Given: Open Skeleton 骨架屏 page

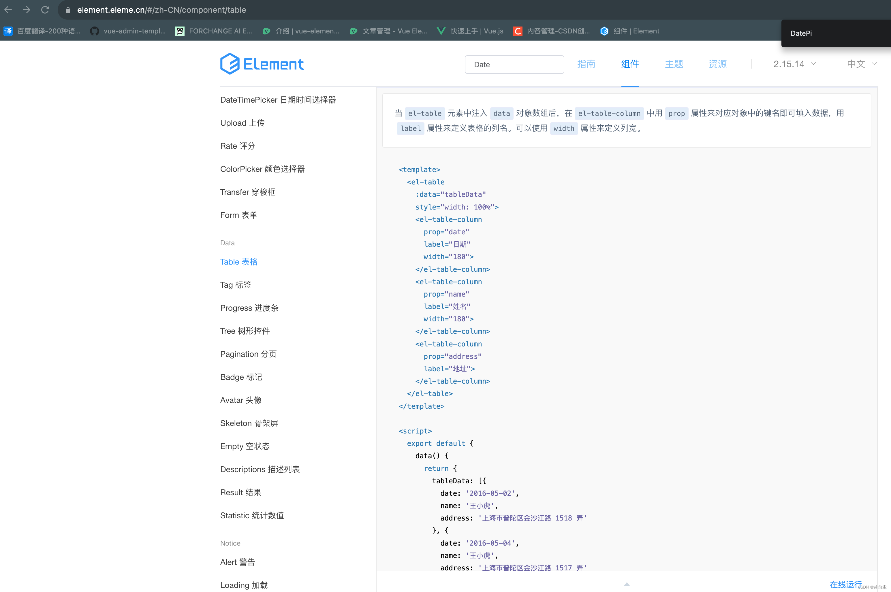Looking at the screenshot, I should pyautogui.click(x=249, y=423).
